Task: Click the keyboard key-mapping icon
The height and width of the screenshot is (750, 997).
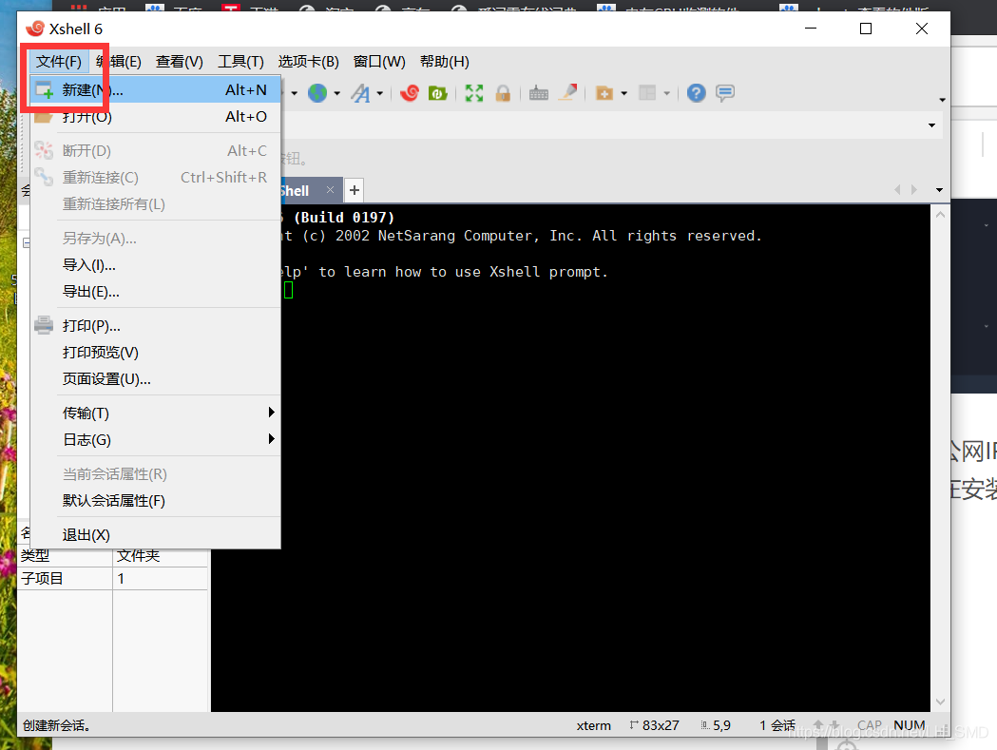Action: click(x=539, y=93)
